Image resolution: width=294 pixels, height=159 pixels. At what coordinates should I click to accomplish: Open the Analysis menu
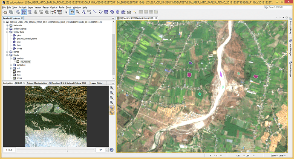pyautogui.click(x=23, y=8)
